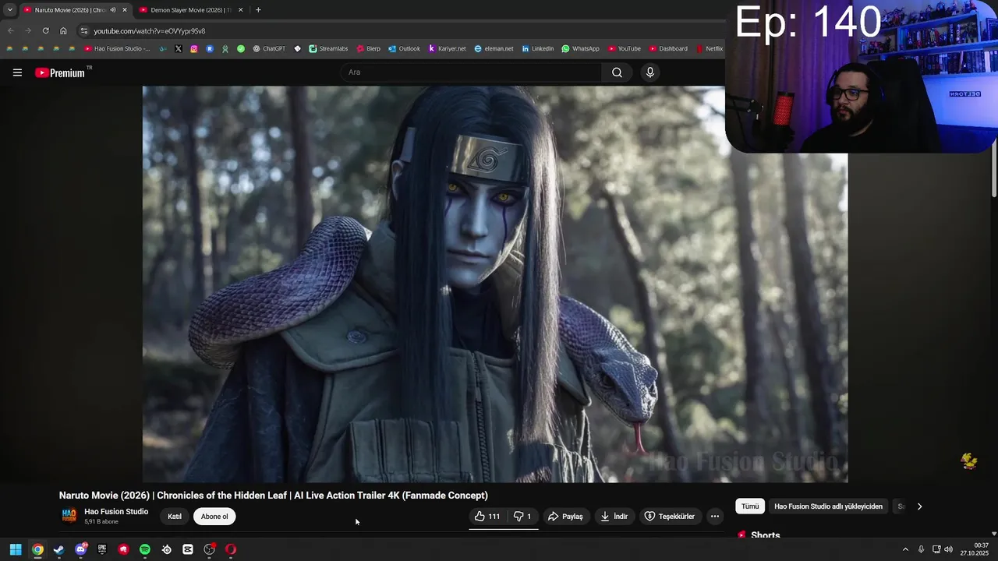The height and width of the screenshot is (561, 998).
Task: Open browser home page icon
Action: [x=63, y=30]
